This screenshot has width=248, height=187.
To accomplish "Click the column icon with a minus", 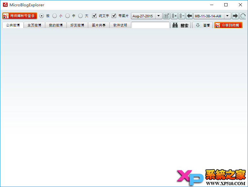I will (182, 16).
